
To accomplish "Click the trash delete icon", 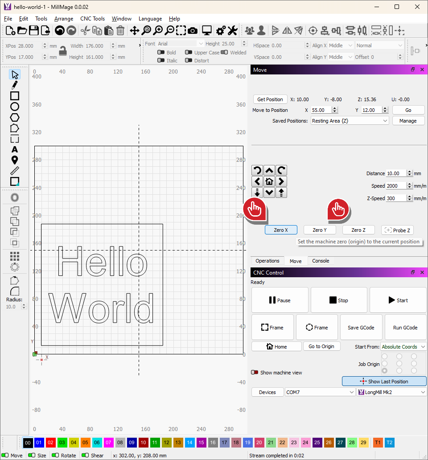I will 120,30.
